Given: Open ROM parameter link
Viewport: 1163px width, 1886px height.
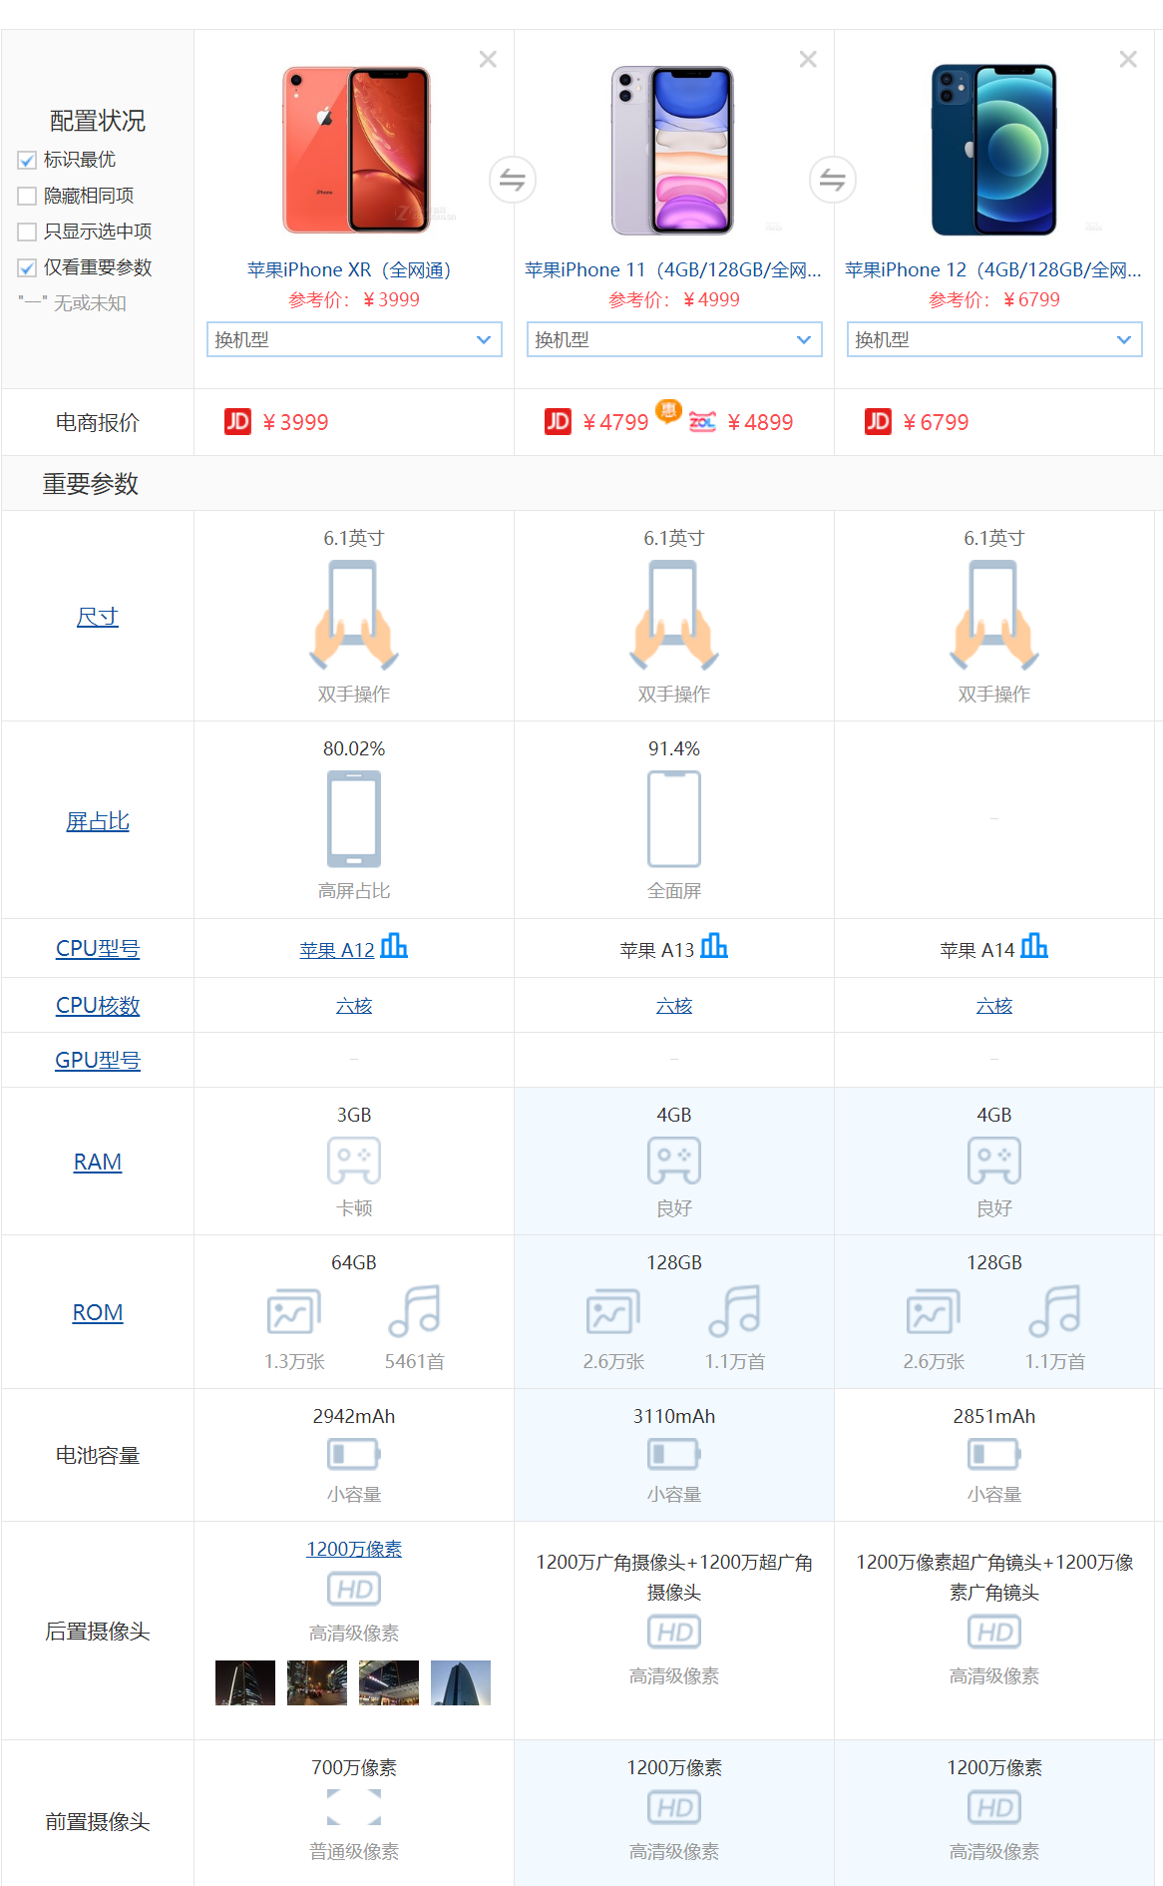Looking at the screenshot, I should click(98, 1312).
